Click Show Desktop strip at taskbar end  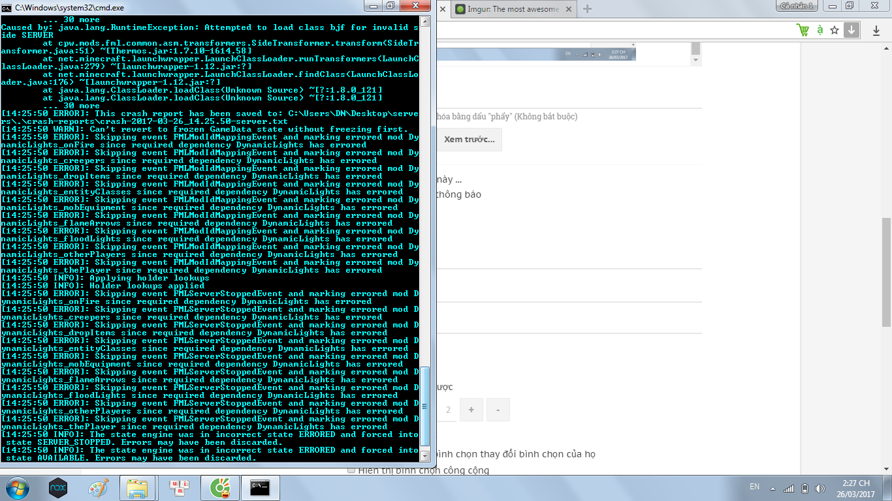887,488
